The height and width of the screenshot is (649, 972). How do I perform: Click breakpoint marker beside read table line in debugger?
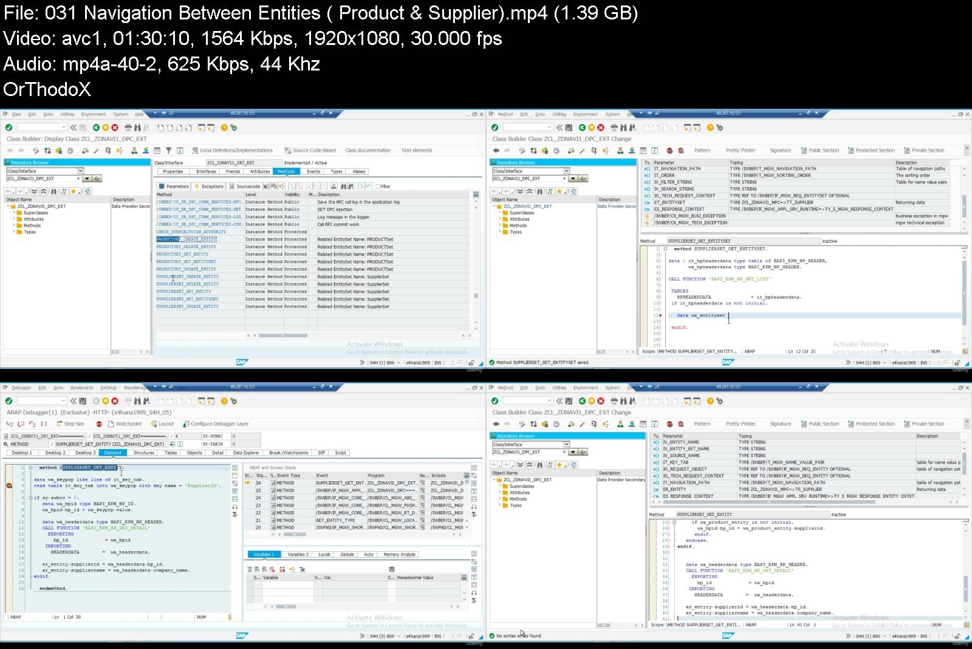point(9,486)
